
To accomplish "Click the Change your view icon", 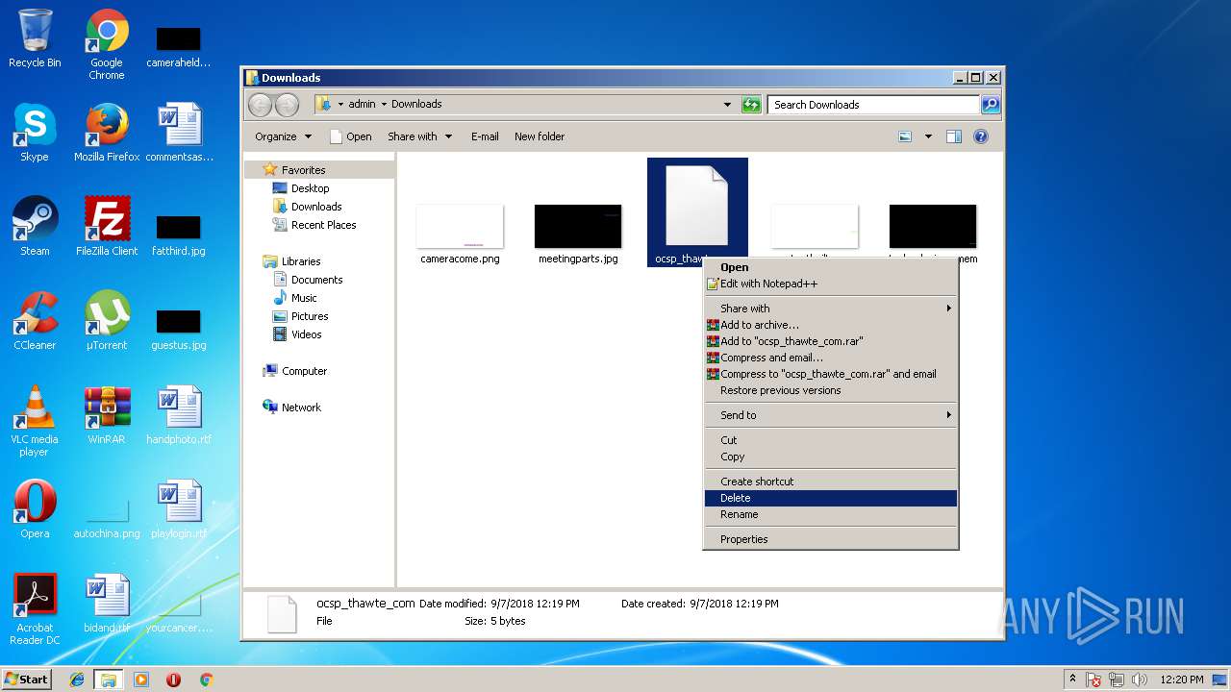I will point(905,136).
